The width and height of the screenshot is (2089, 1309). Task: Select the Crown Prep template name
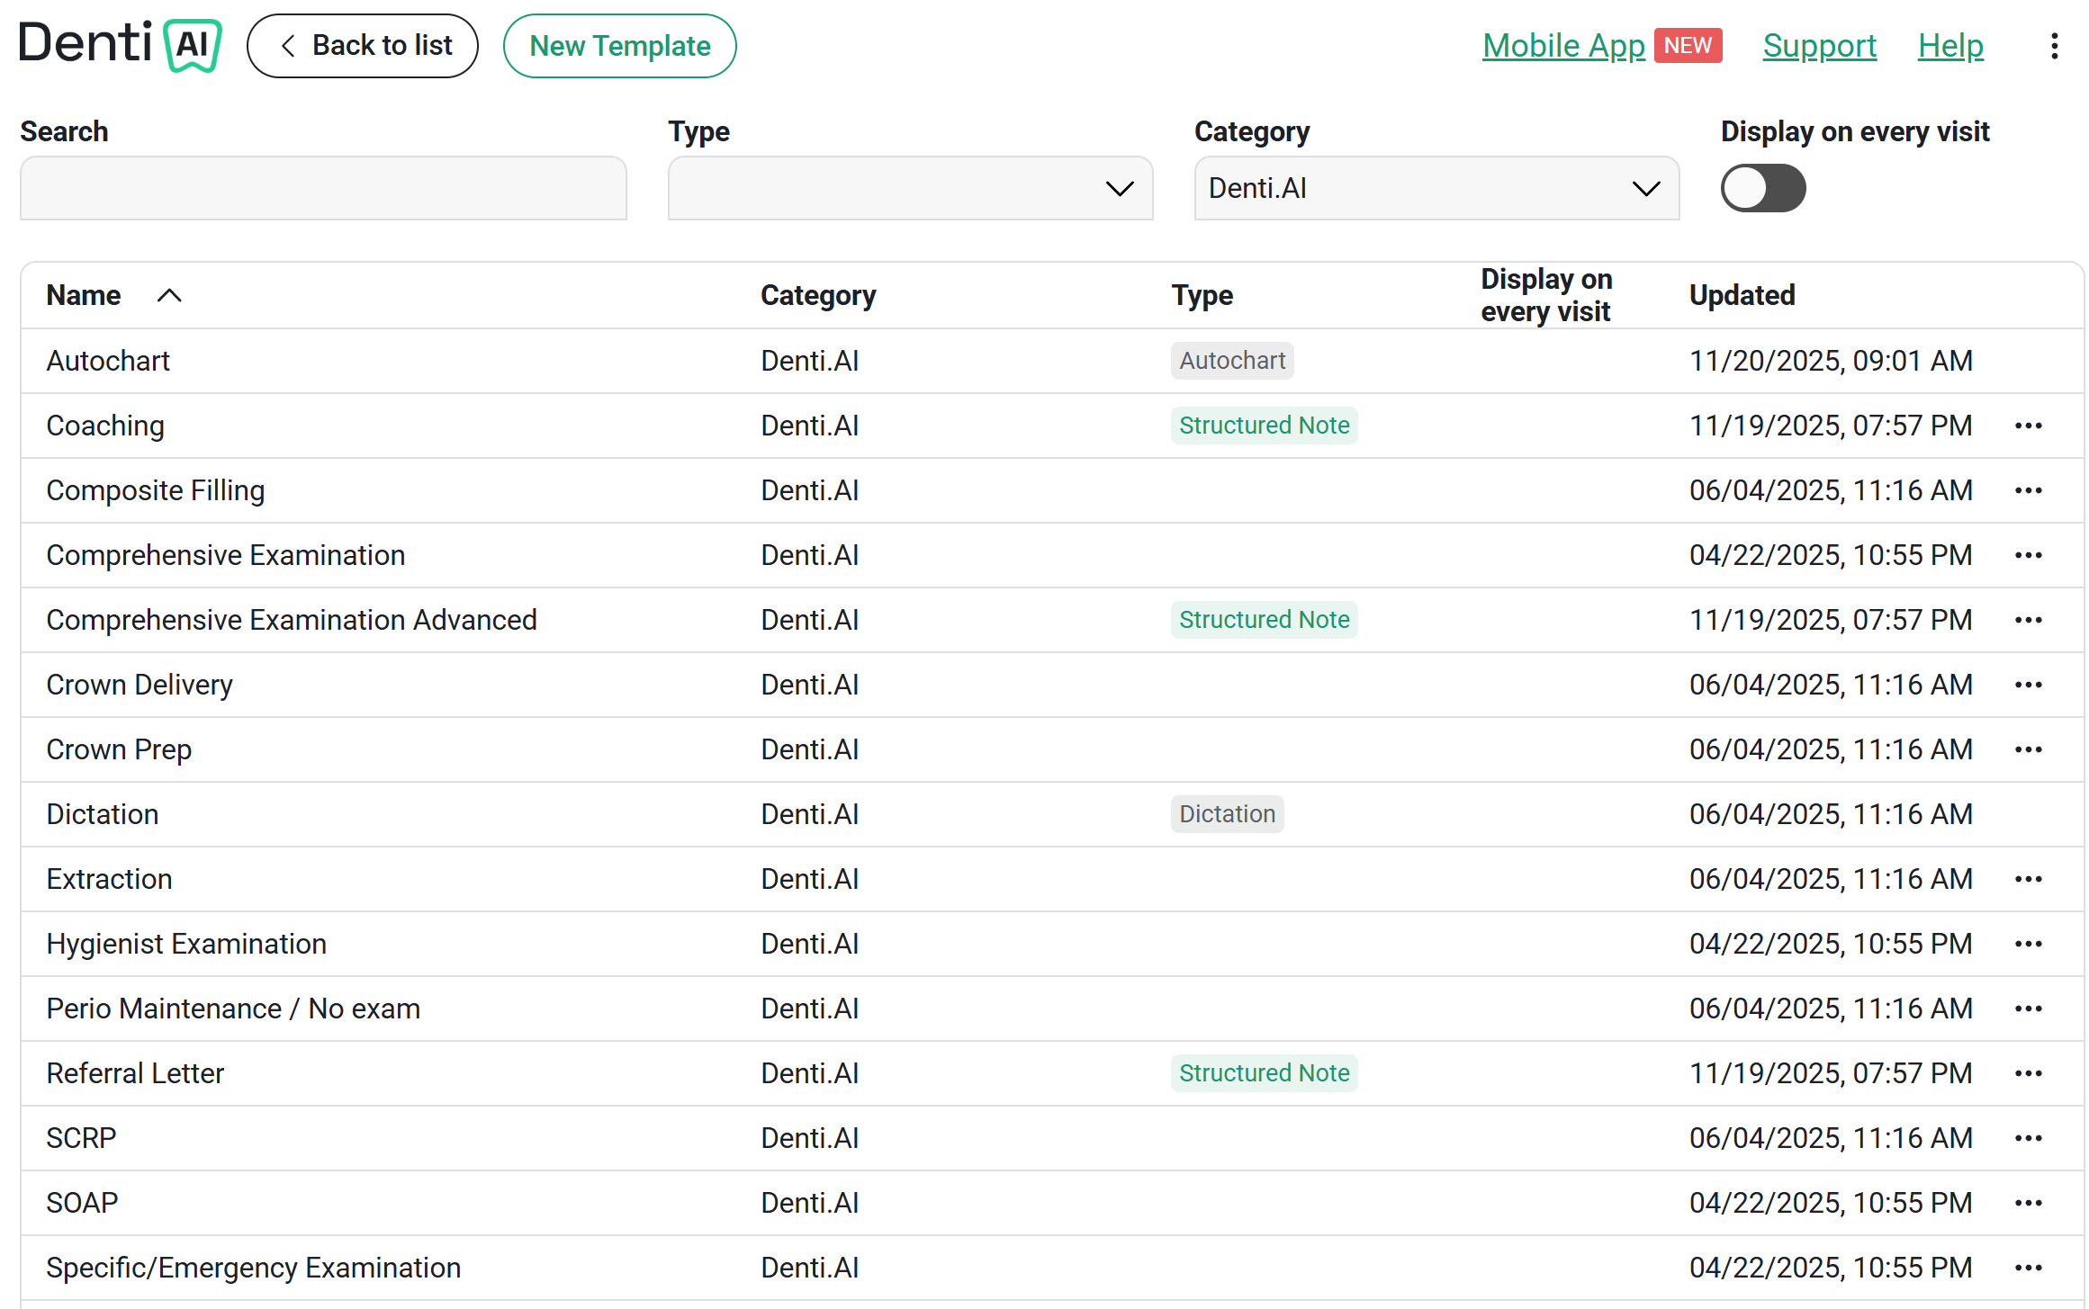119,749
